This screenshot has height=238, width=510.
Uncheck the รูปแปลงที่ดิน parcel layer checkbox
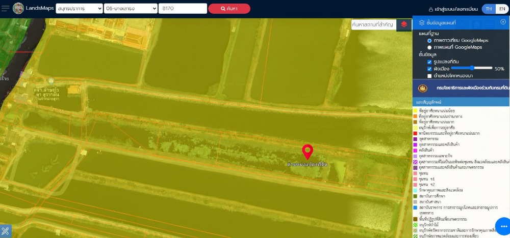[429, 62]
